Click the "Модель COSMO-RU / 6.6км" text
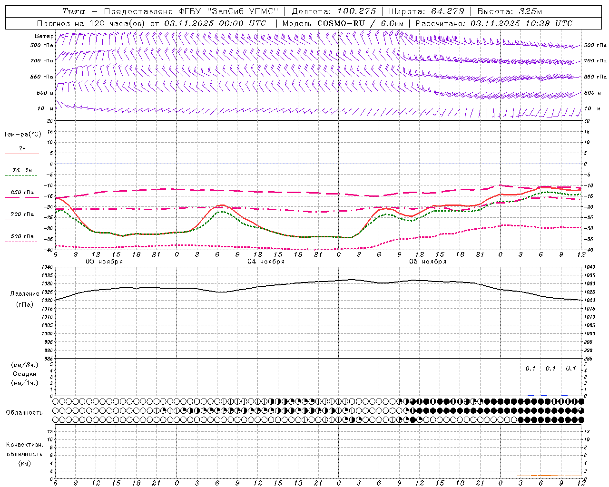 click(343, 23)
